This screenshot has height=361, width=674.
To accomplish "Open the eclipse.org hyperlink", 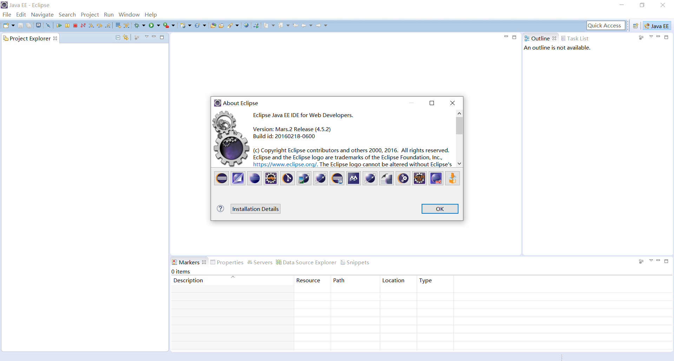I will [285, 164].
